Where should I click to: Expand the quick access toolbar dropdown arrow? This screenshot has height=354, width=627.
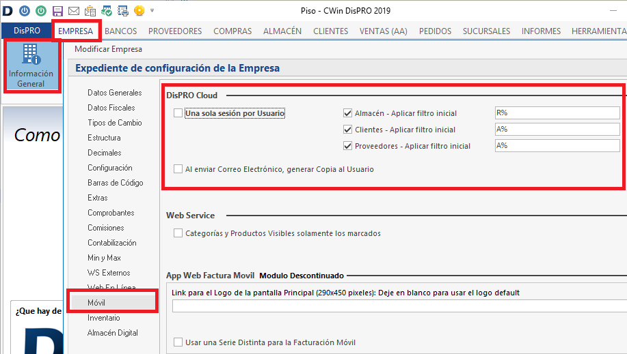152,11
